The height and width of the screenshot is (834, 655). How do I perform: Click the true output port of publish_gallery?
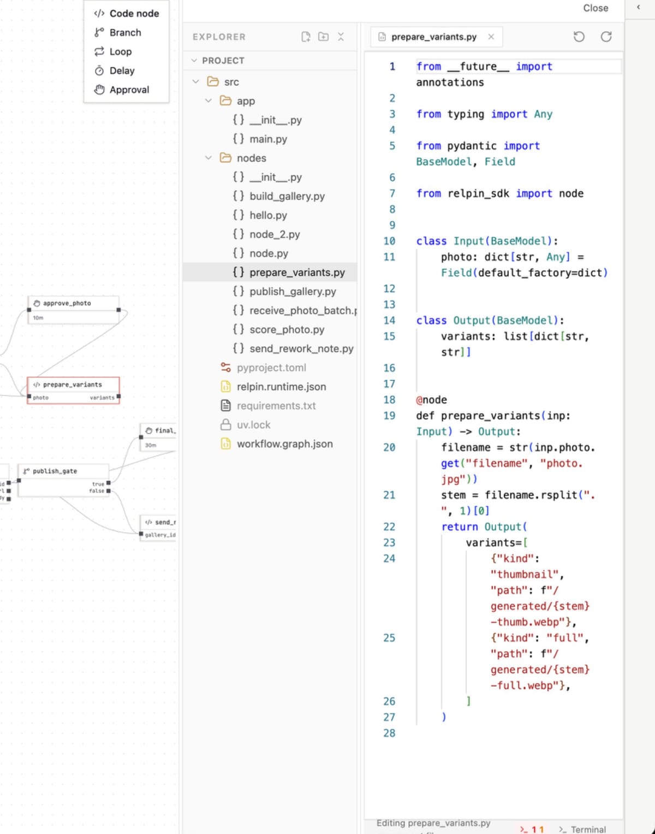pos(108,483)
